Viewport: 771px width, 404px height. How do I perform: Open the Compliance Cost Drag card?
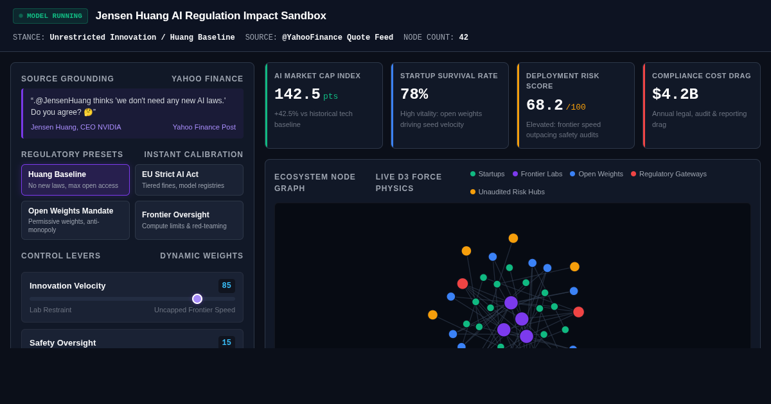pyautogui.click(x=702, y=106)
